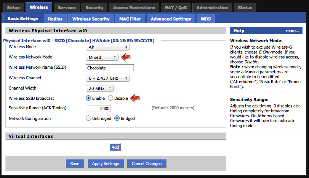Change the Channel Width dropdown
The image size is (309, 178).
click(99, 88)
